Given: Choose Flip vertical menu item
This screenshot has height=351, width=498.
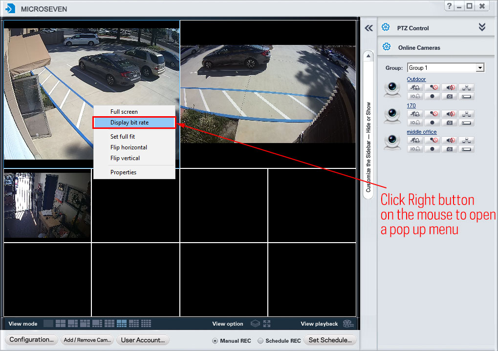Looking at the screenshot, I should tap(134, 158).
